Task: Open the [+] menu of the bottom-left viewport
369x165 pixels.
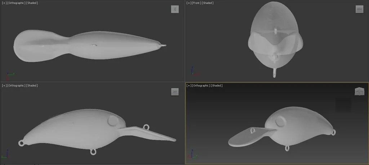Action: click(4, 86)
